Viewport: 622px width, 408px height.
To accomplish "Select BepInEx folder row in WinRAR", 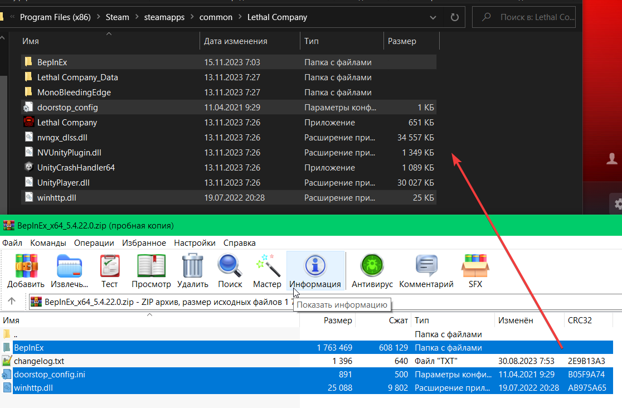I will click(307, 347).
